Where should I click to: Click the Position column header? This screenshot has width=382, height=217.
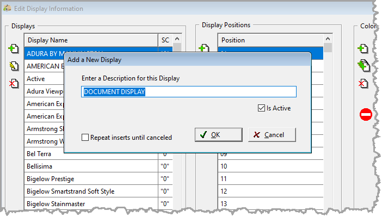[270, 40]
